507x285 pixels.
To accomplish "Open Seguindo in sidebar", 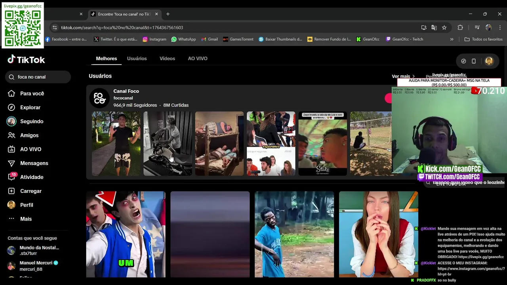I will [32, 121].
